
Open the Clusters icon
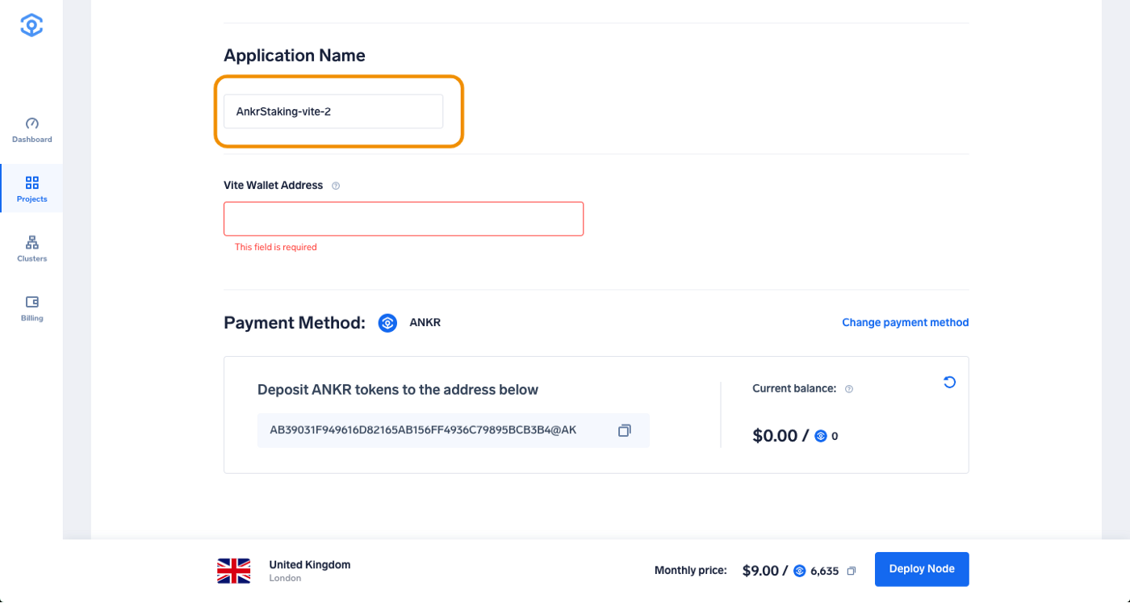click(31, 242)
